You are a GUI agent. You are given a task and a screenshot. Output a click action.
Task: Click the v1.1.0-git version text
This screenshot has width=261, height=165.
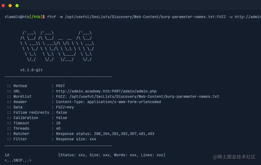click(x=31, y=70)
